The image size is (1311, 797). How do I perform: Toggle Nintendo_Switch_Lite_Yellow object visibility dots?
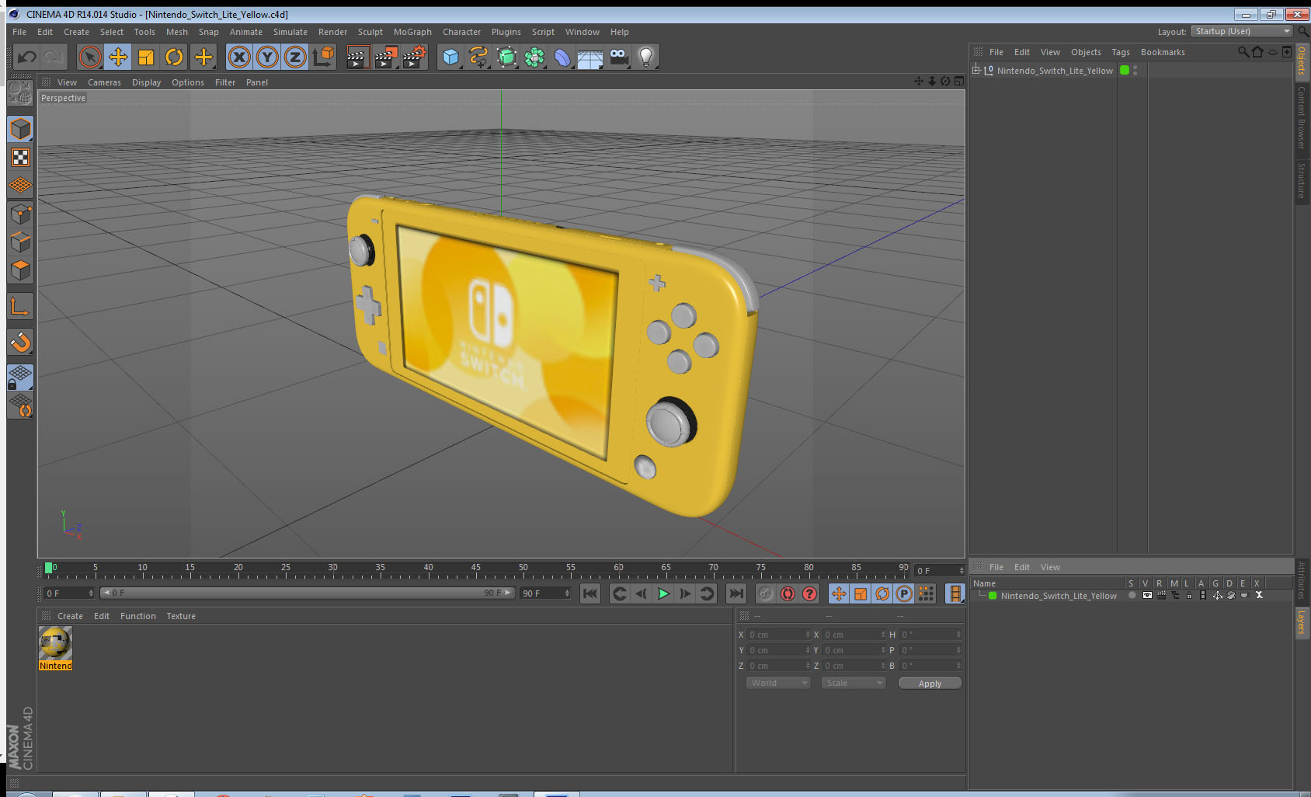1135,70
